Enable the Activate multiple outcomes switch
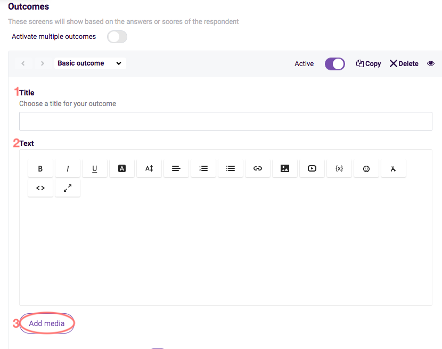The width and height of the screenshot is (442, 349). pos(117,37)
